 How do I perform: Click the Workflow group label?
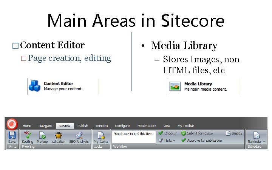(120, 147)
